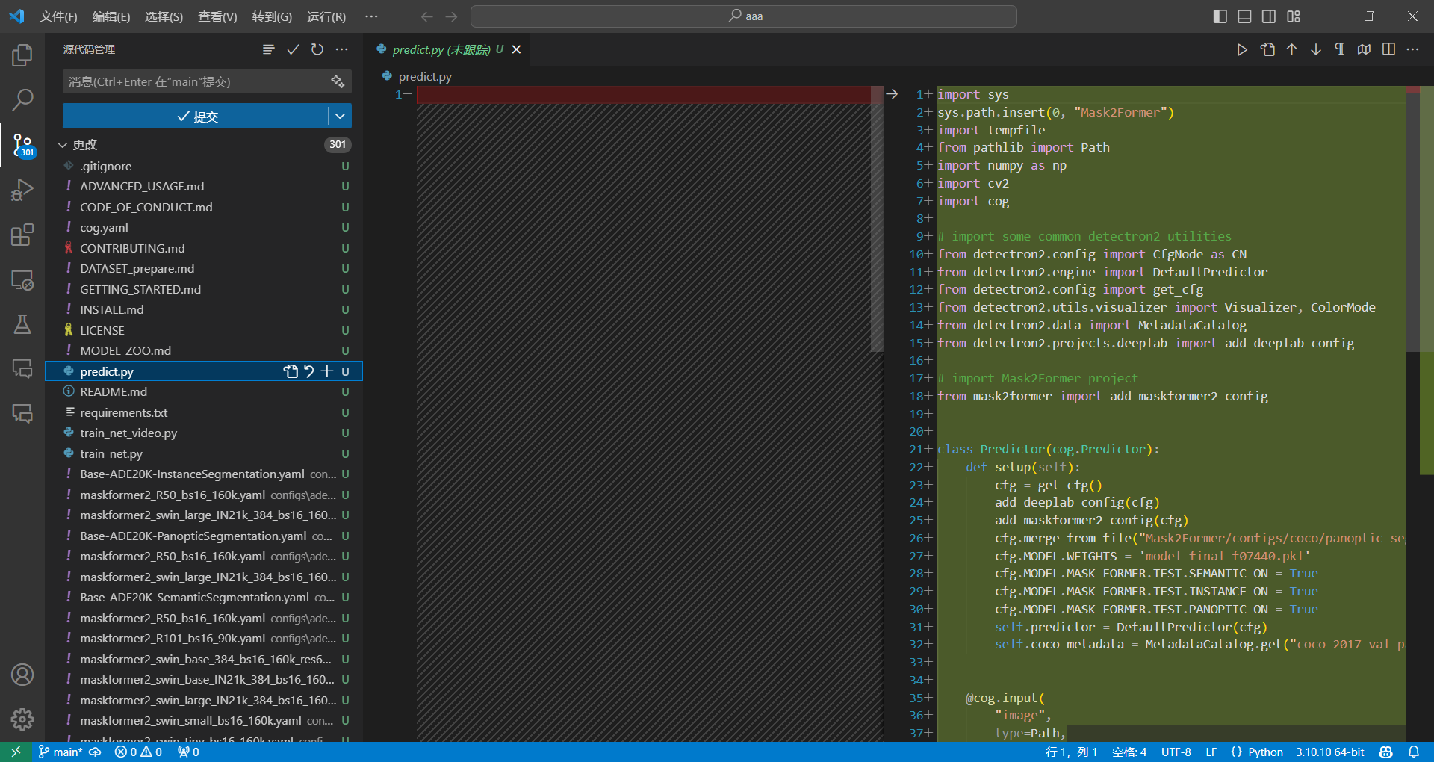
Task: Discard changes on predict.py
Action: (x=309, y=371)
